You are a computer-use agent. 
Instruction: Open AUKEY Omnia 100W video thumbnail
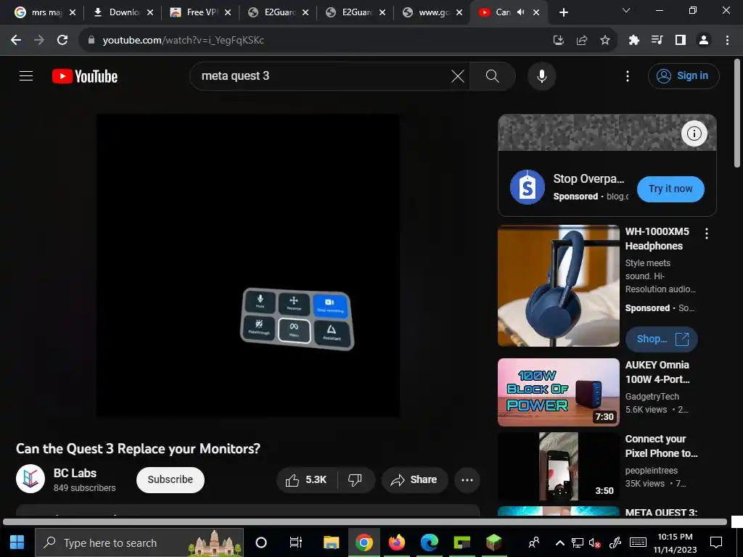click(558, 392)
